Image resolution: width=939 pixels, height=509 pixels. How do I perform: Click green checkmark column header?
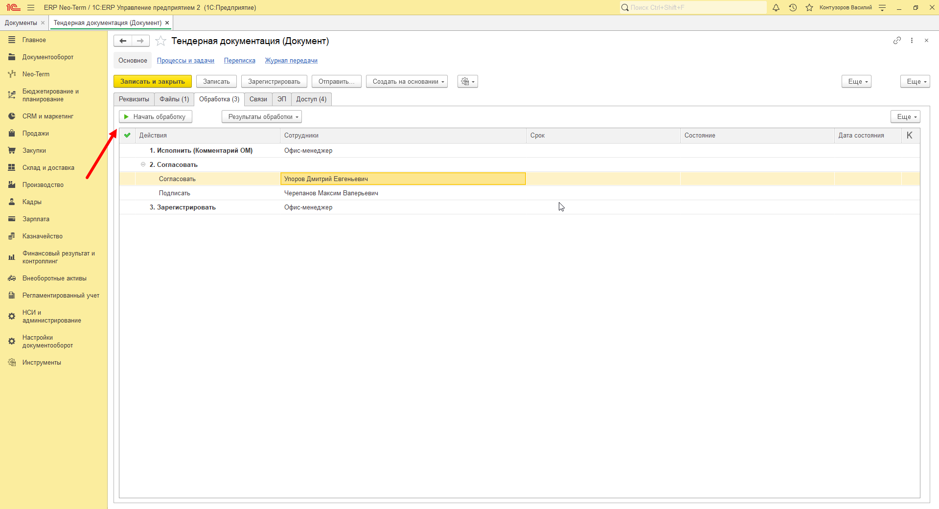127,136
